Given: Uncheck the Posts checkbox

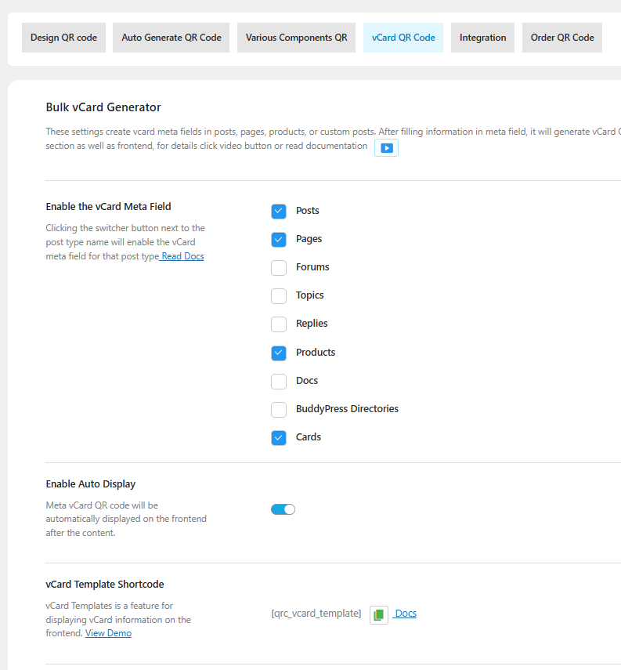Looking at the screenshot, I should coord(279,211).
